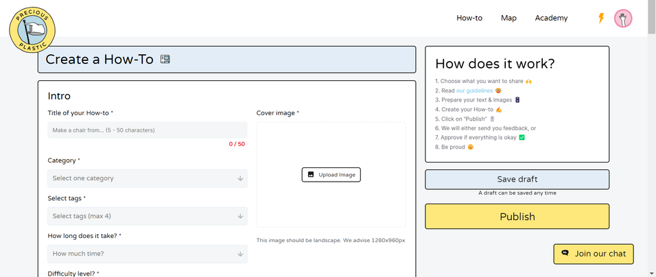
Task: Click step 3. Prepare your text & images
Action: [478, 100]
